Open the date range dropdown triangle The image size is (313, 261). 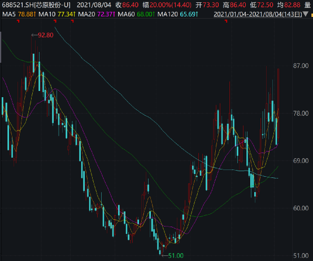pos(306,14)
